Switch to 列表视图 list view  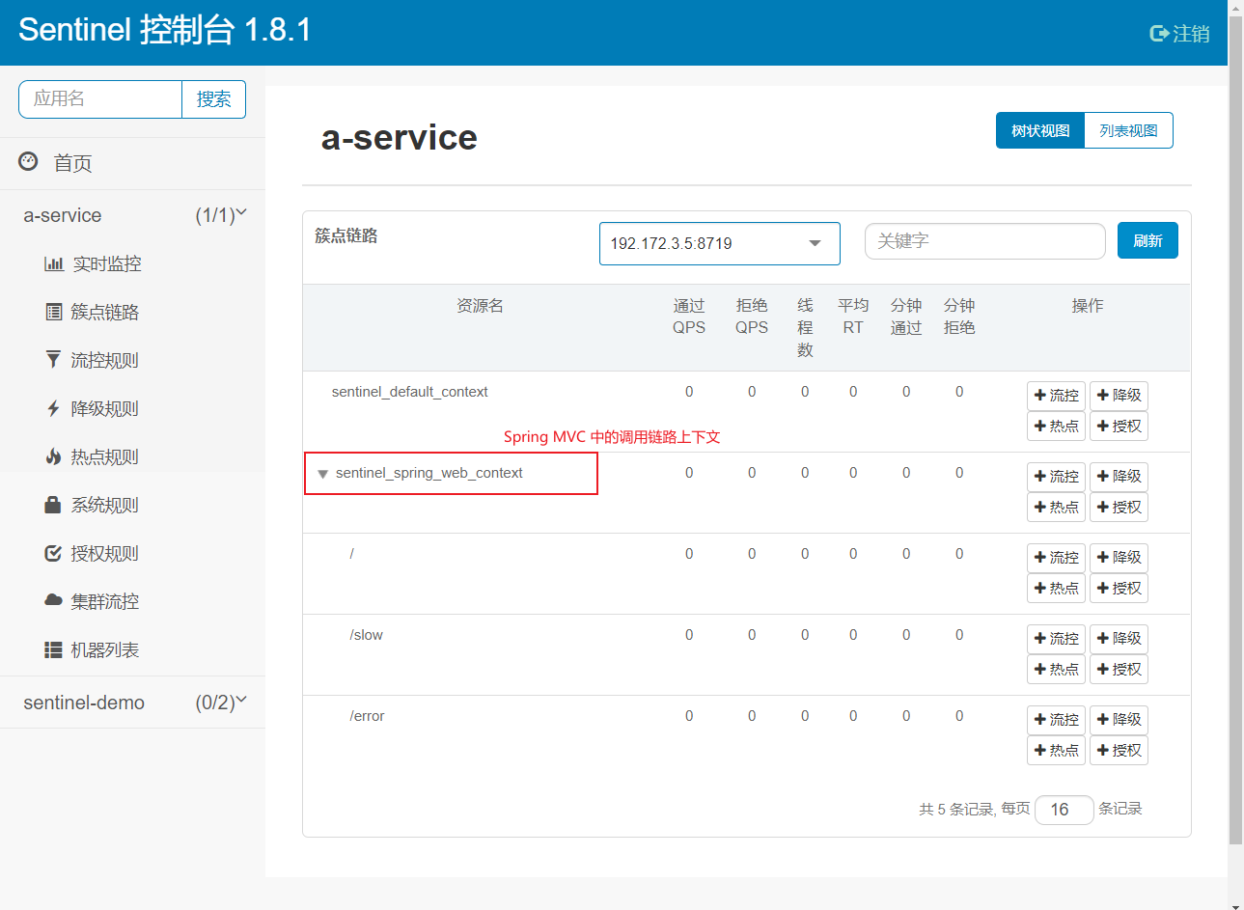1128,130
